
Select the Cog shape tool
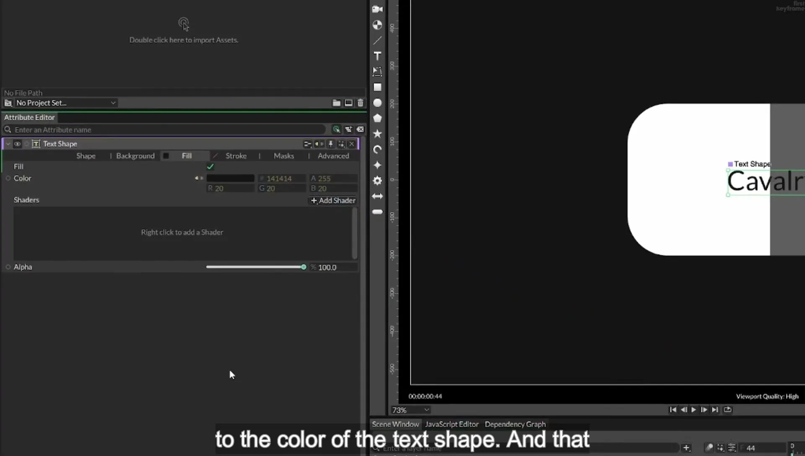click(377, 181)
